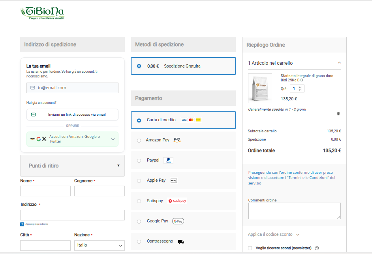This screenshot has width=372, height=254.
Task: Click Aggiungi riga indirizzo link
Action: click(x=37, y=224)
